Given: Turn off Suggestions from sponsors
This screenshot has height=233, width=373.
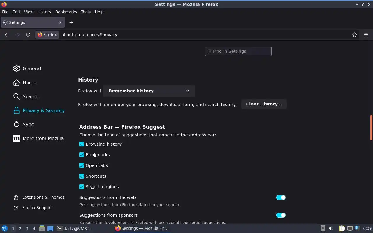Looking at the screenshot, I should tap(281, 215).
